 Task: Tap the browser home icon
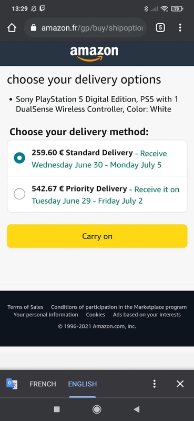[x=12, y=28]
